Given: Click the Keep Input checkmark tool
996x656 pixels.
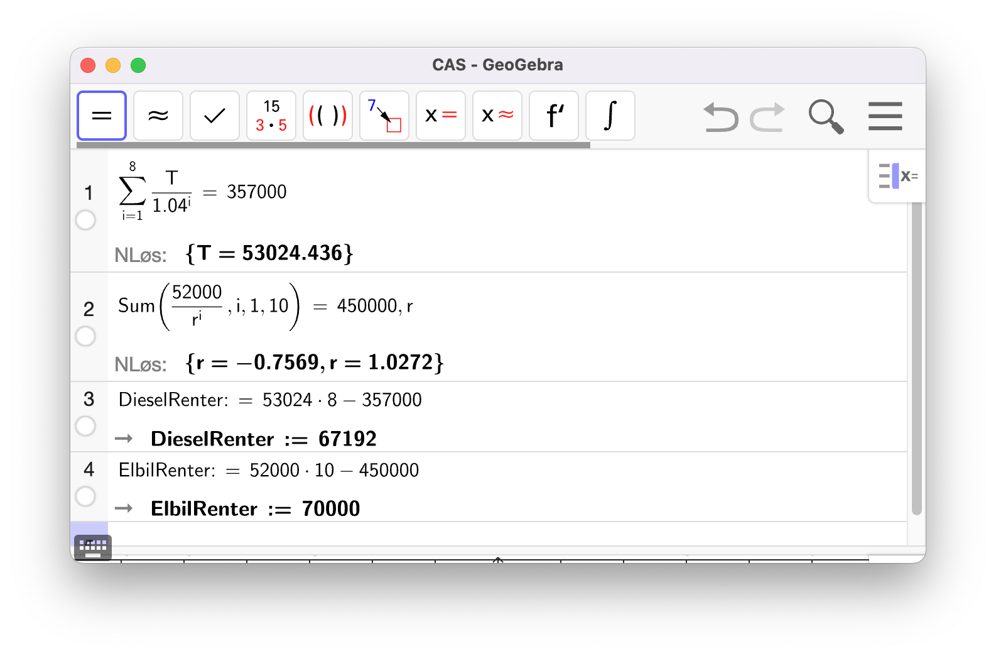Looking at the screenshot, I should 215,116.
